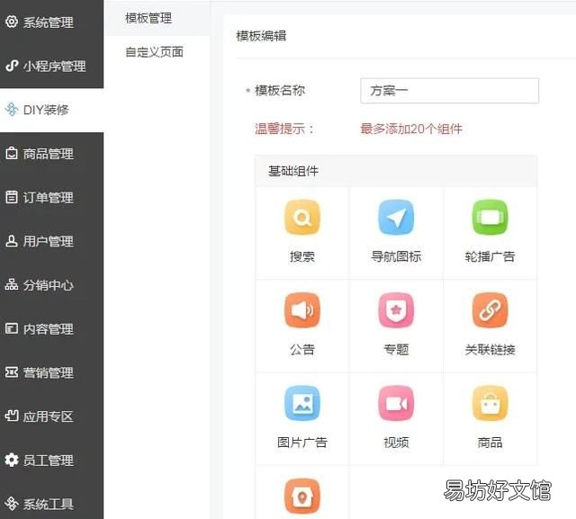This screenshot has height=519, width=576.
Task: Click the DIY装修 sidebar icon
Action: pyautogui.click(x=12, y=110)
